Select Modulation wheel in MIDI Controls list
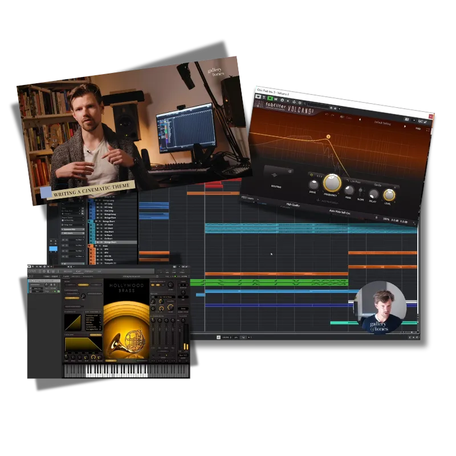This screenshot has width=456, height=456. 92,316
